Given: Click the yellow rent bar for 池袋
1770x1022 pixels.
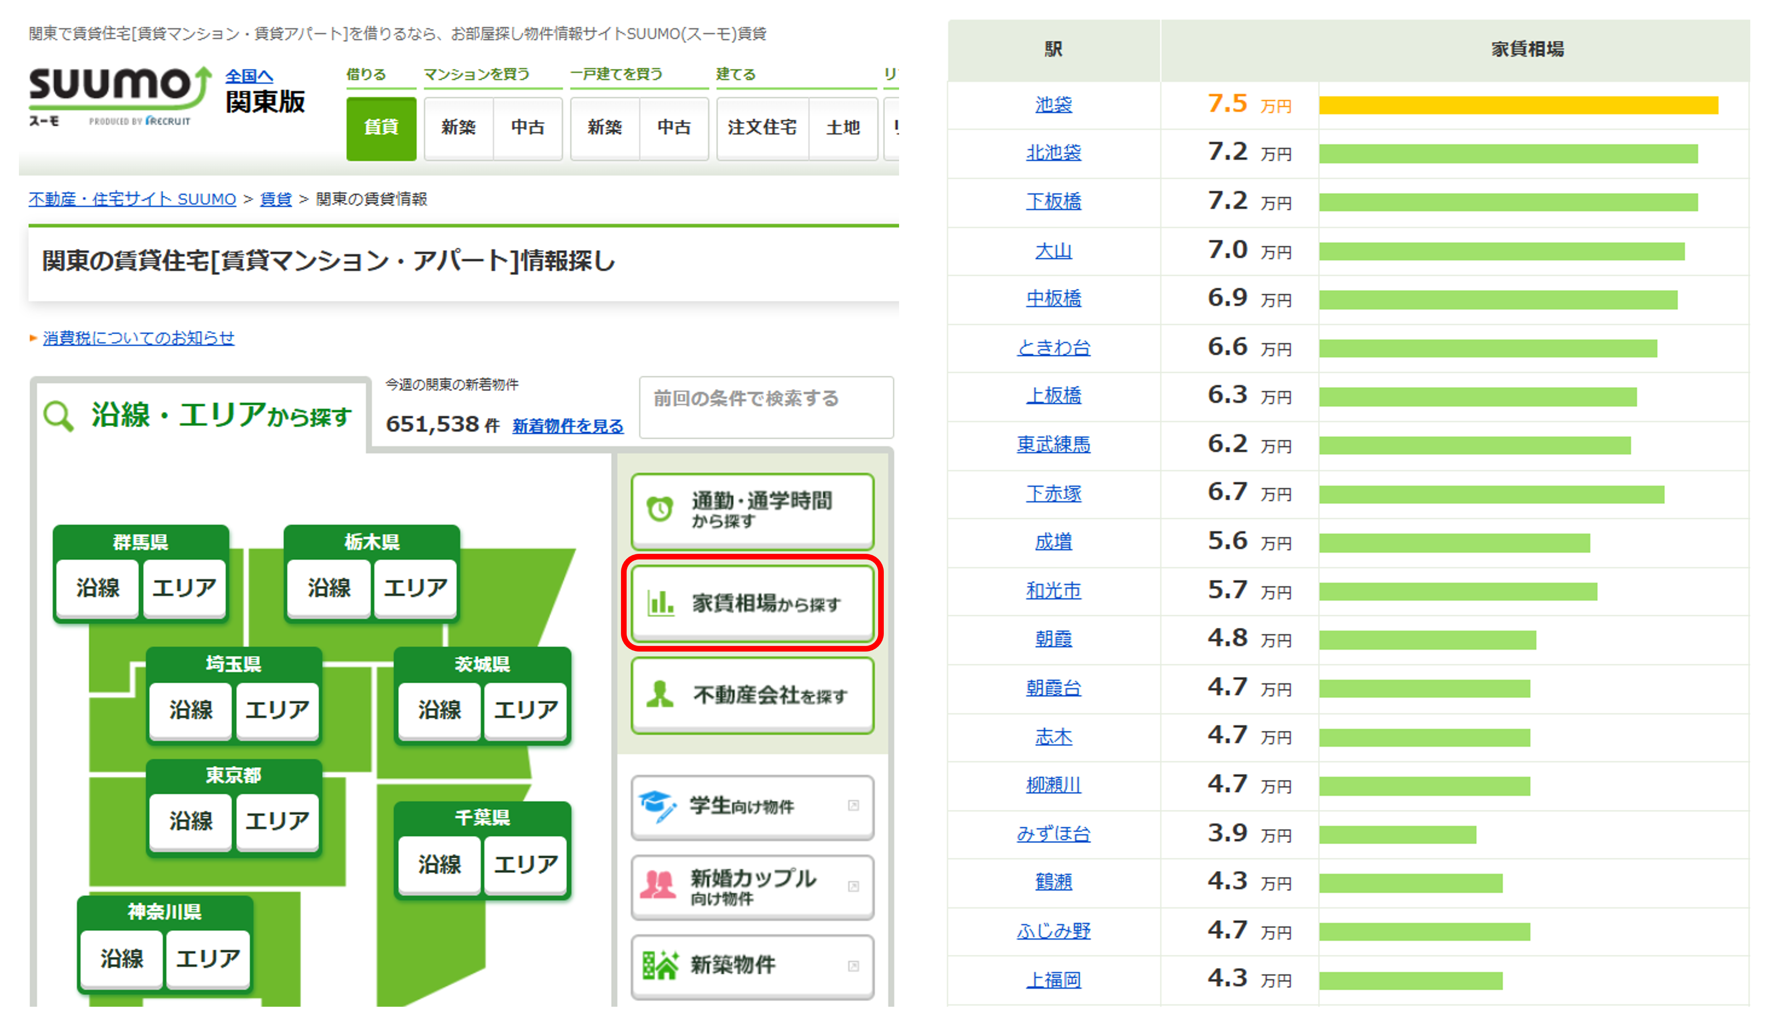Looking at the screenshot, I should [x=1518, y=105].
